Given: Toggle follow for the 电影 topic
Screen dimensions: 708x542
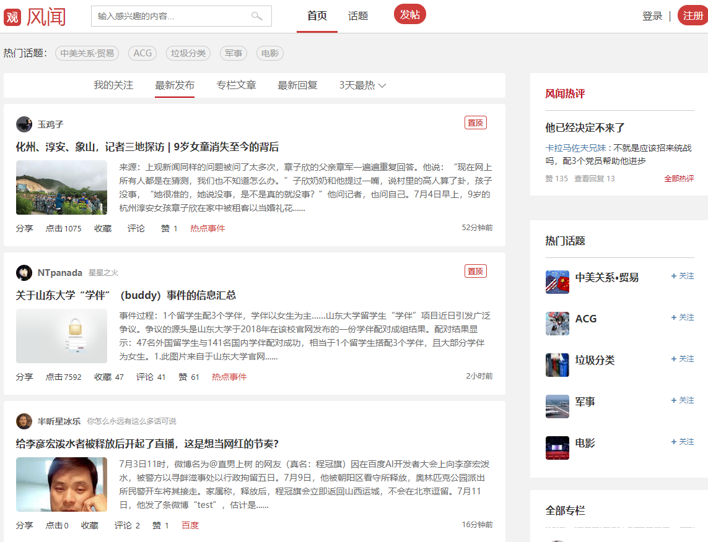Looking at the screenshot, I should [x=683, y=442].
